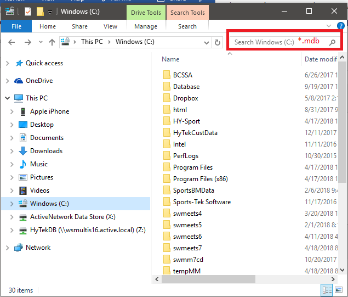Open Customize Quick Access Toolbar dropdown
This screenshot has width=348, height=297.
click(50, 12)
